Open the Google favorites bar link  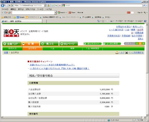pyautogui.click(x=20, y=17)
